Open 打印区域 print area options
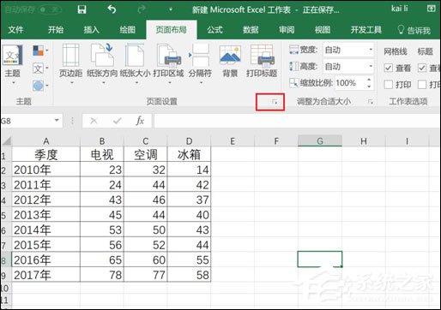The height and width of the screenshot is (310, 441). 168,64
